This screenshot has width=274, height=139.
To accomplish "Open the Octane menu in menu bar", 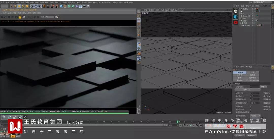I will pos(115,2).
